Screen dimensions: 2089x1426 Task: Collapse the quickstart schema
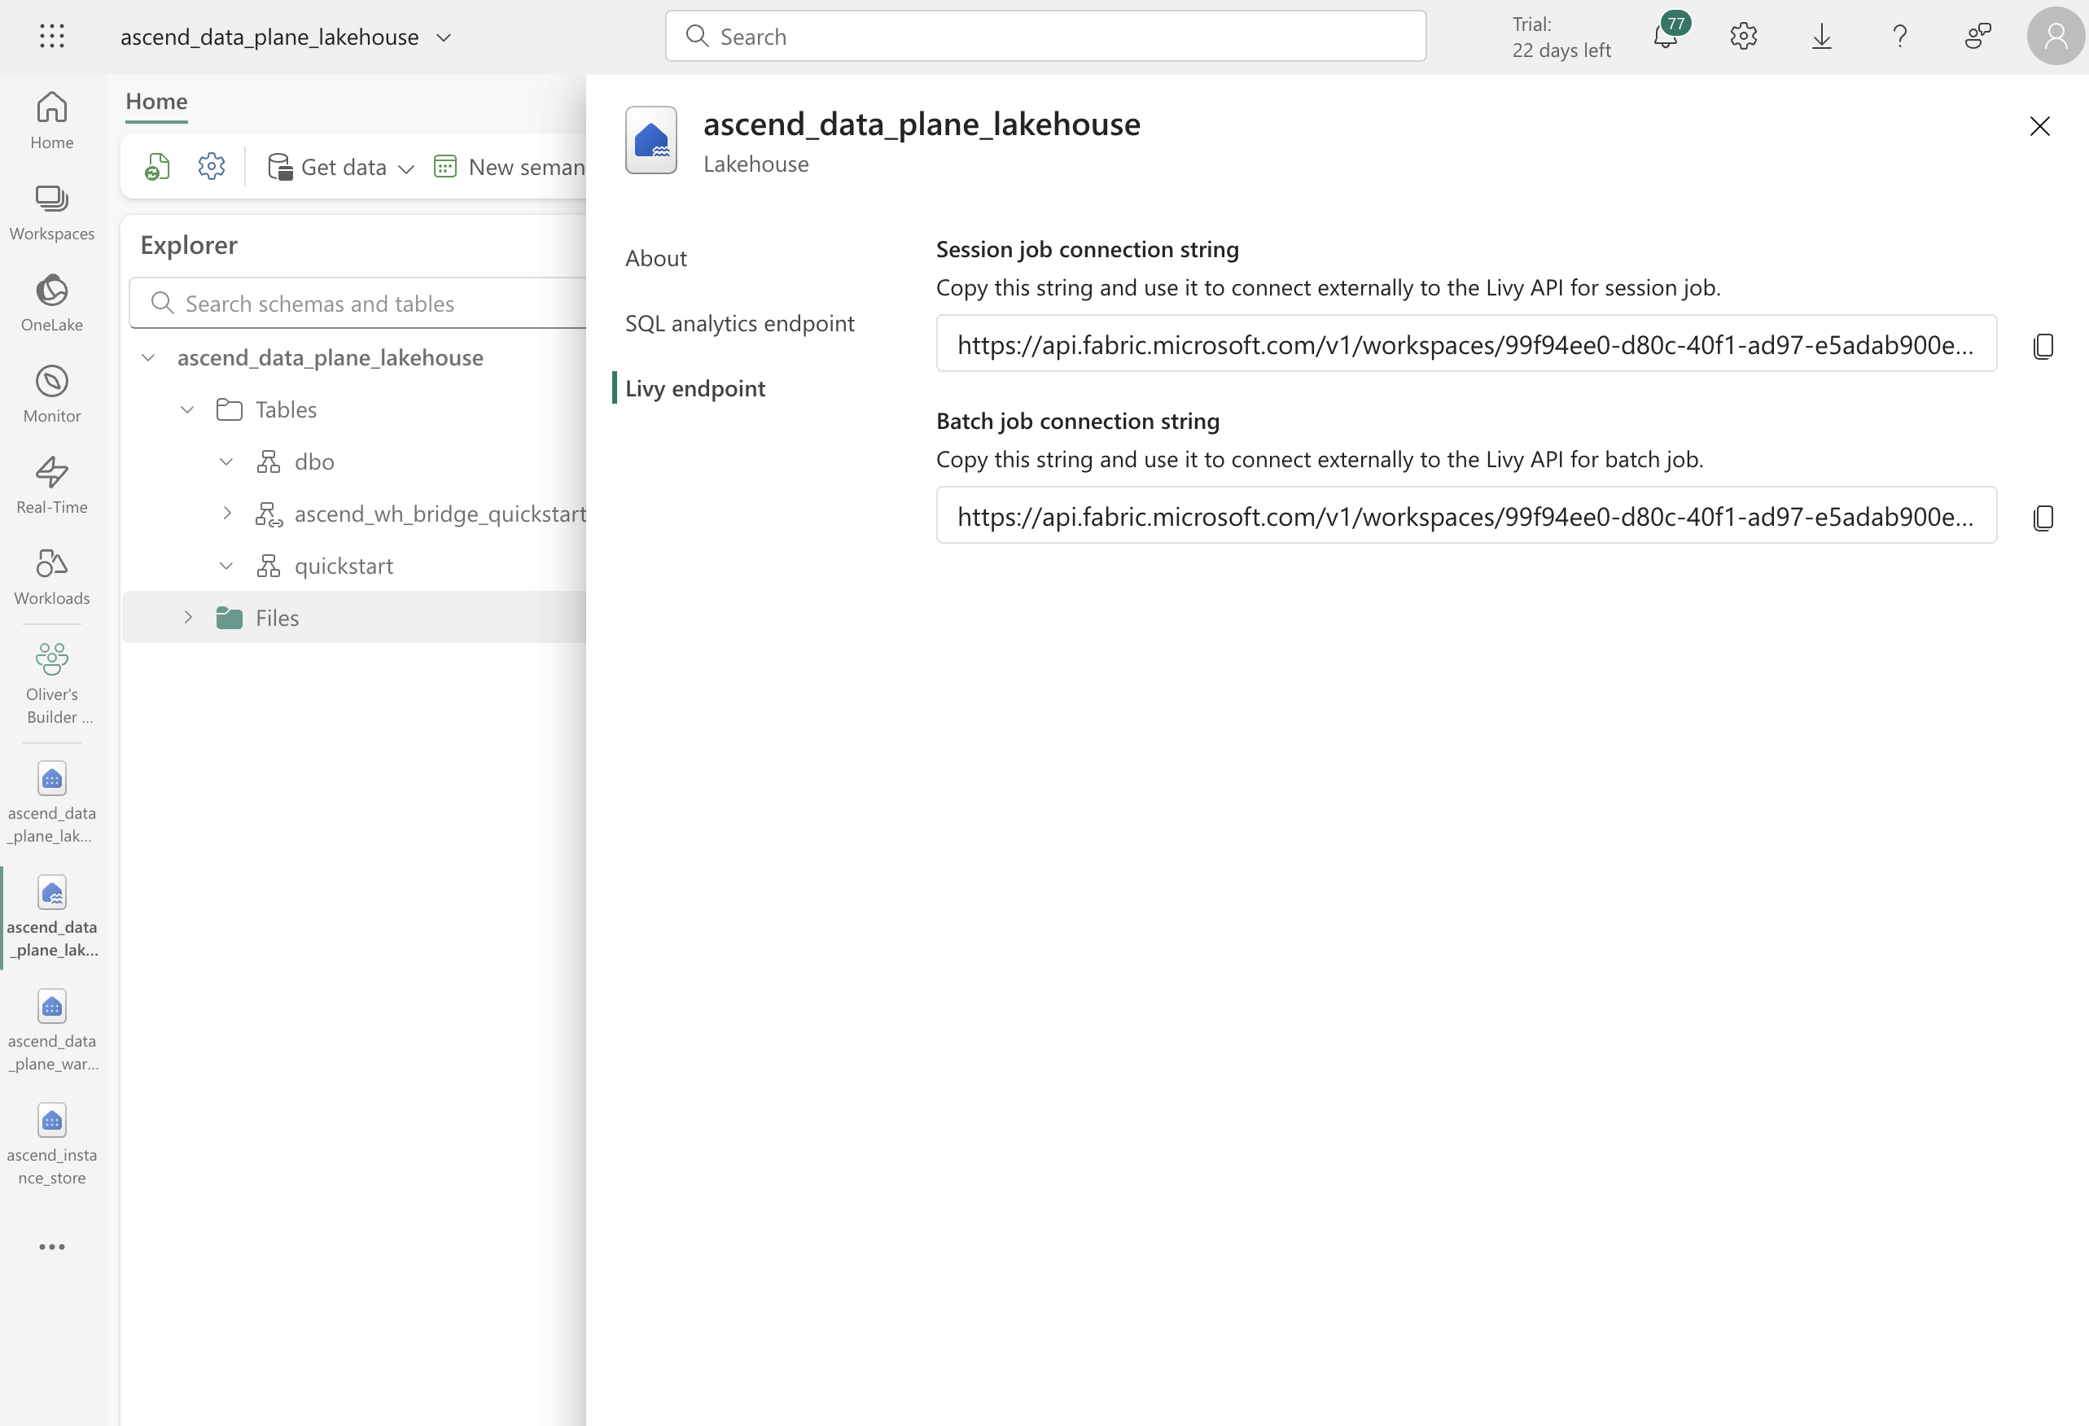pyautogui.click(x=226, y=566)
